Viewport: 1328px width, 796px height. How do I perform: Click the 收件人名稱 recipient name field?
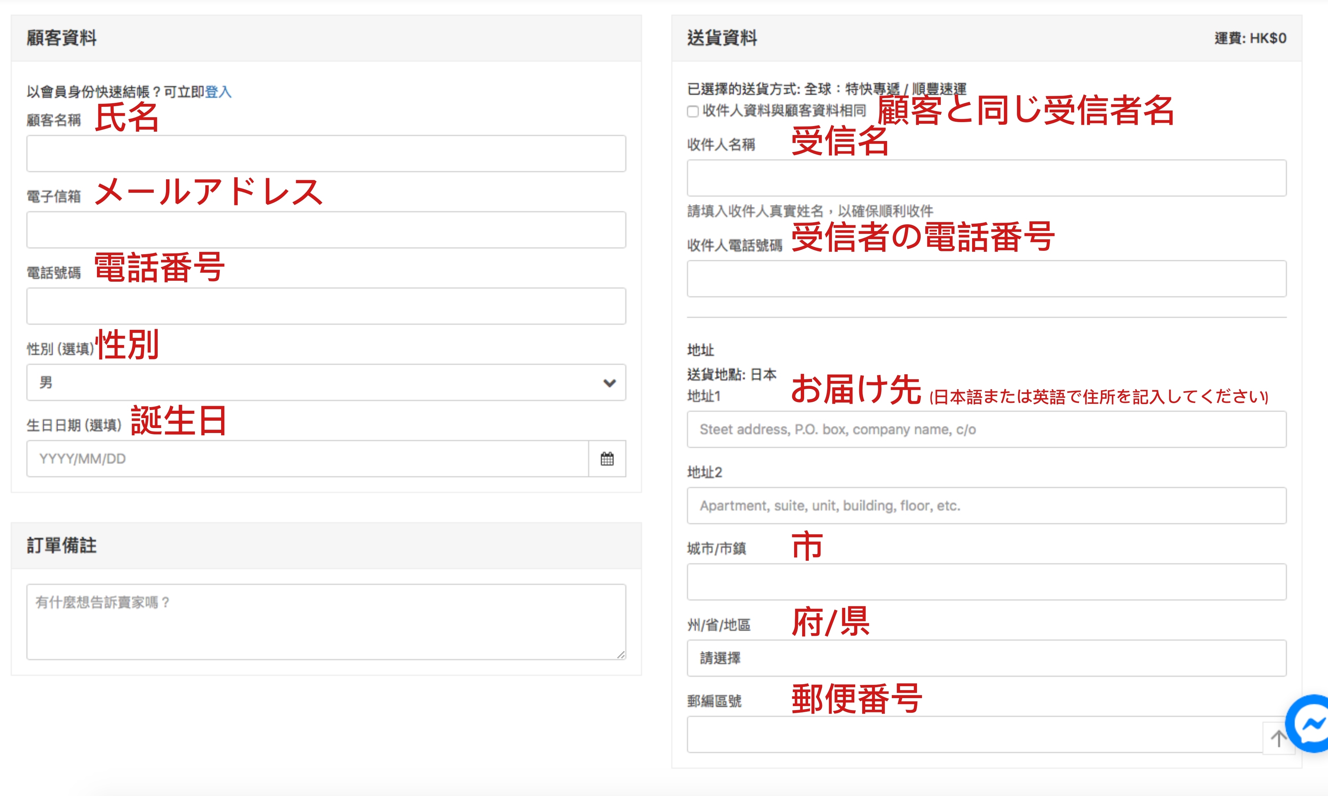(986, 178)
